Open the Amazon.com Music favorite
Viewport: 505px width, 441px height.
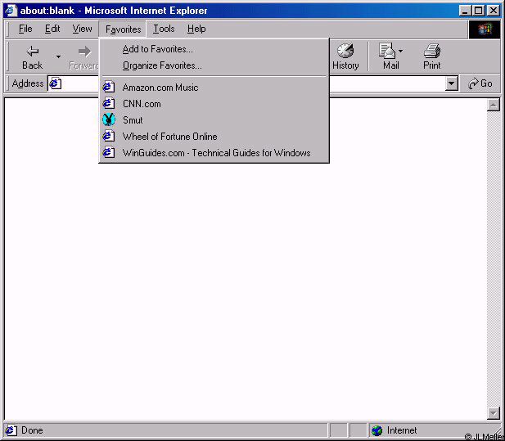(214, 88)
